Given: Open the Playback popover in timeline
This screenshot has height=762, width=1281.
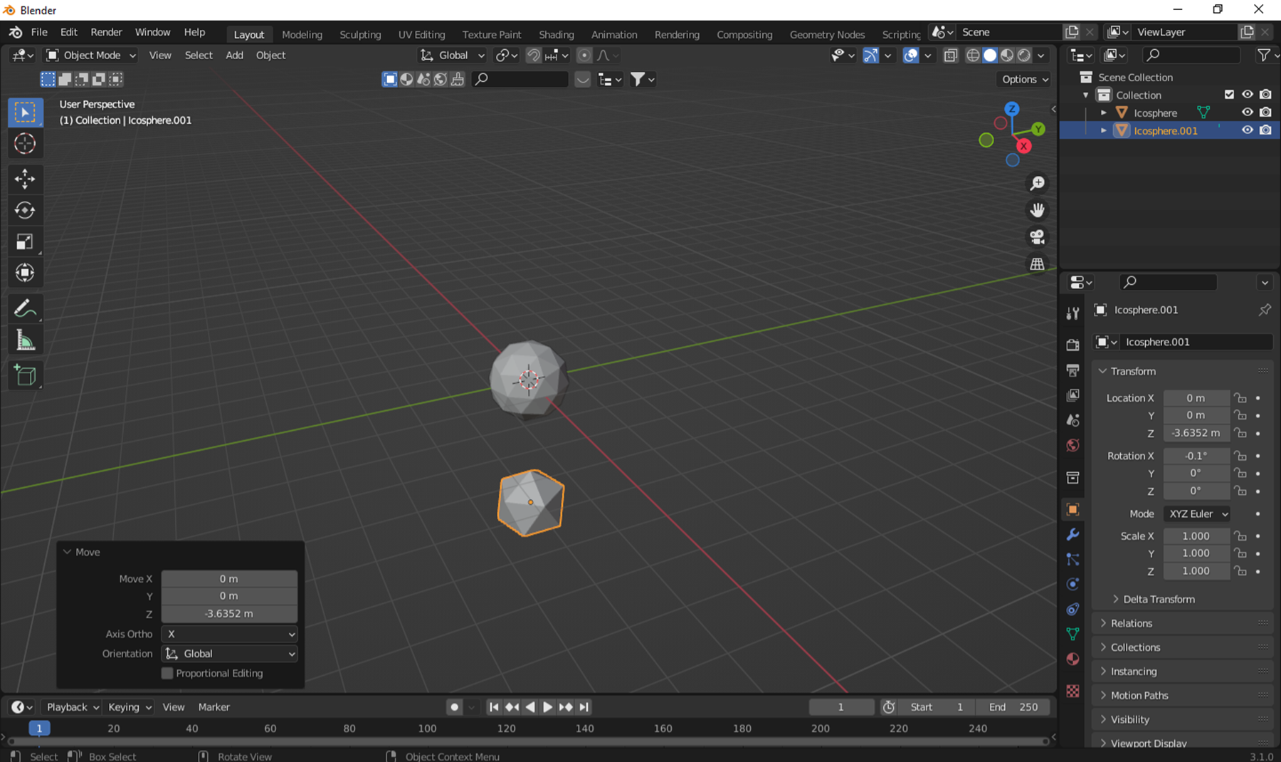Looking at the screenshot, I should click(x=72, y=707).
